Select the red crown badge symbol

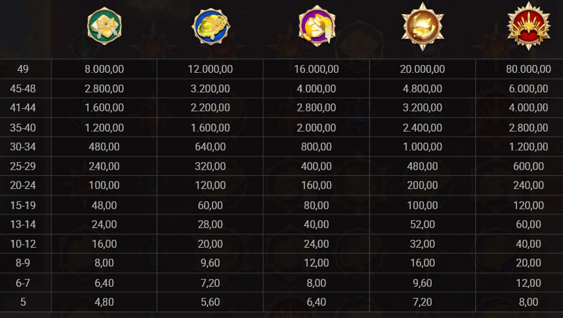[528, 26]
